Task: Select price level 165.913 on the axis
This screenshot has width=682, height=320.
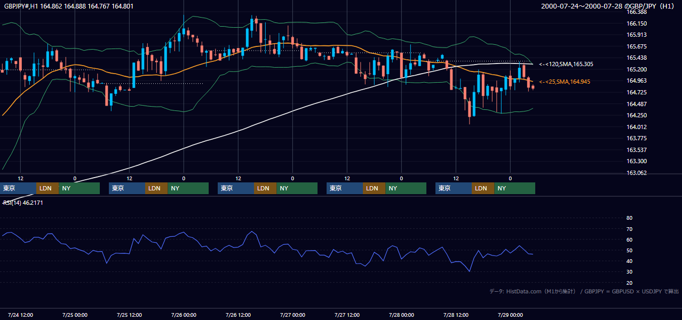Action: (x=637, y=35)
